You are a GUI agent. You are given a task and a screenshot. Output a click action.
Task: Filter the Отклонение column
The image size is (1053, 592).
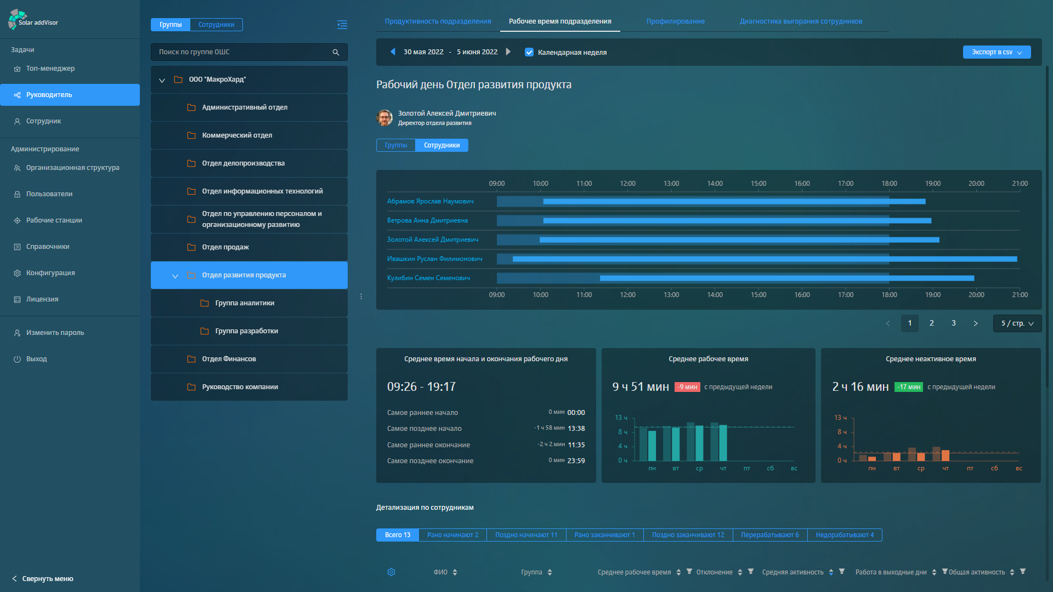(x=751, y=571)
